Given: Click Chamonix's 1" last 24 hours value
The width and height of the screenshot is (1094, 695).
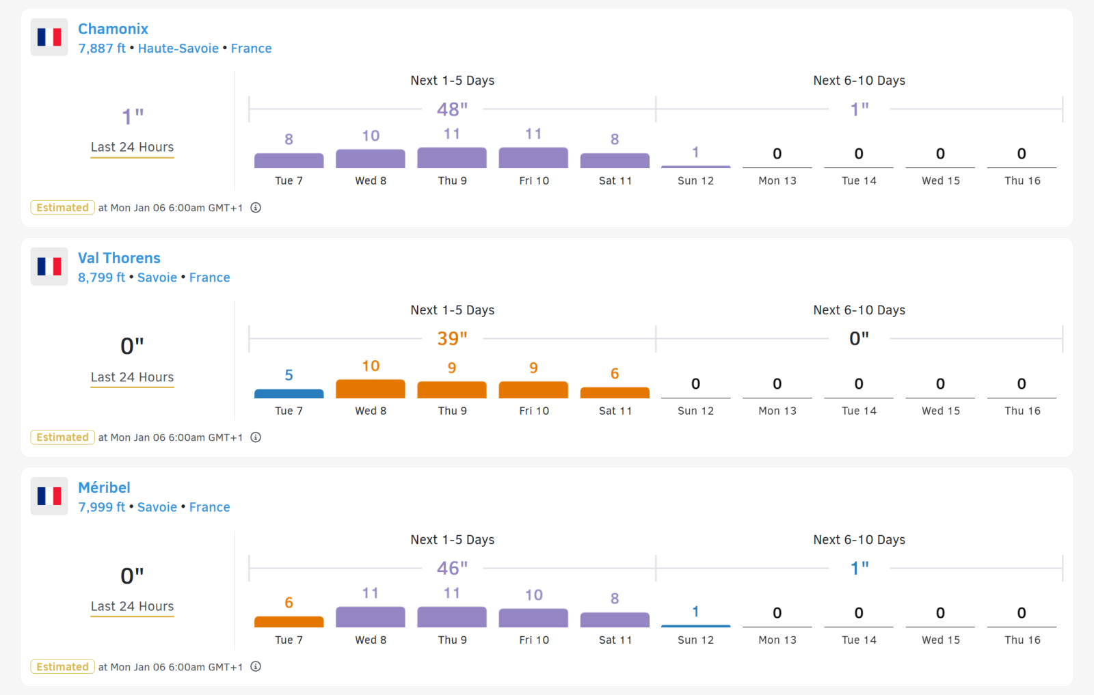Looking at the screenshot, I should [x=133, y=117].
